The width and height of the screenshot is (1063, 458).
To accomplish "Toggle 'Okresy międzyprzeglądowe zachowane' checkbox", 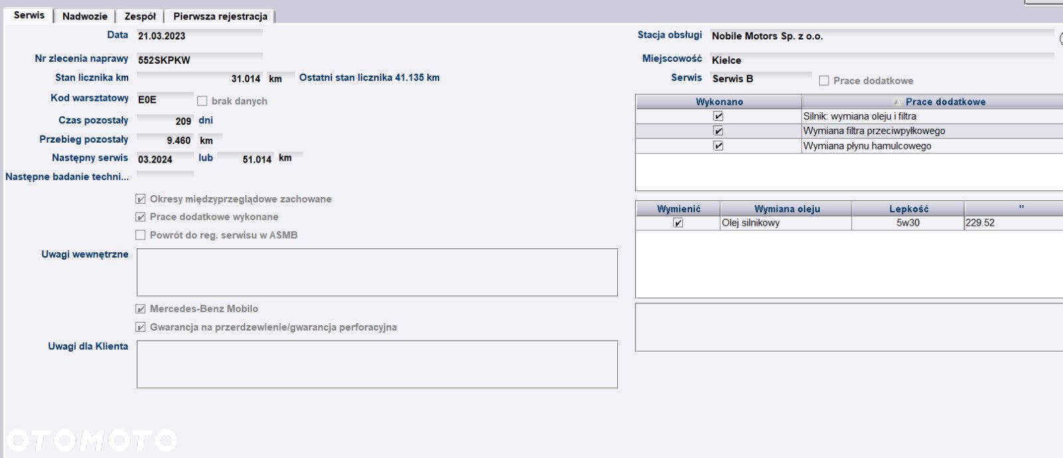I will (x=140, y=199).
